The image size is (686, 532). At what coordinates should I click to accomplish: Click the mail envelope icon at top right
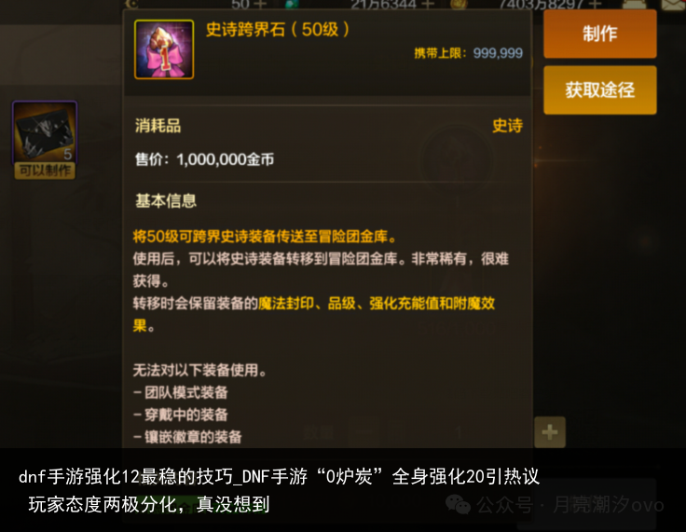pyautogui.click(x=674, y=5)
